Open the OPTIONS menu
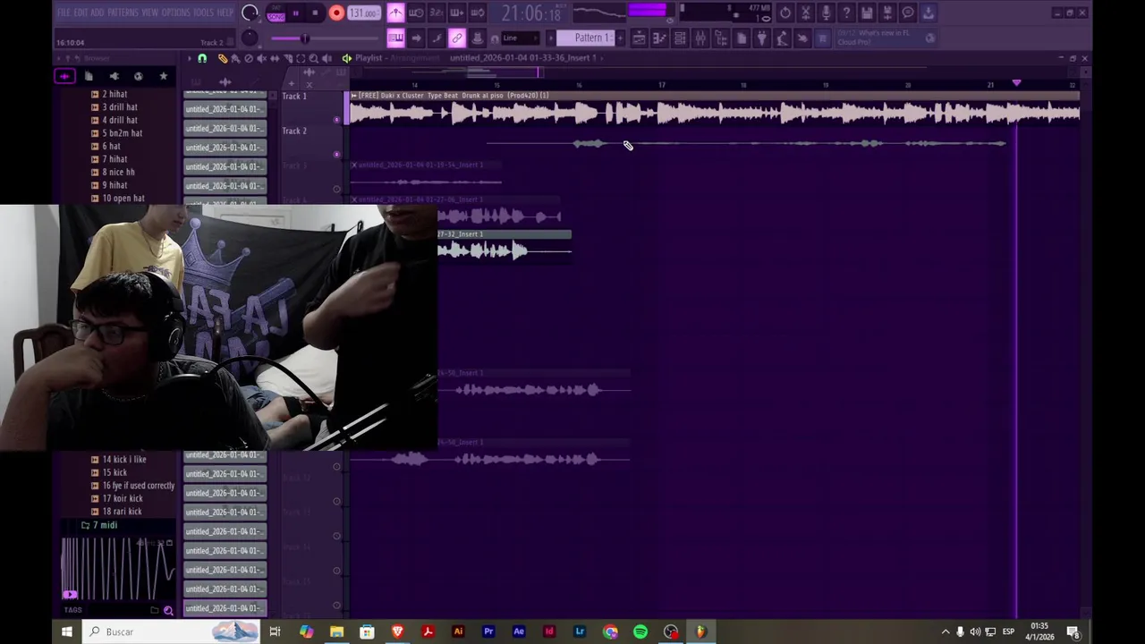1145x644 pixels. point(176,13)
